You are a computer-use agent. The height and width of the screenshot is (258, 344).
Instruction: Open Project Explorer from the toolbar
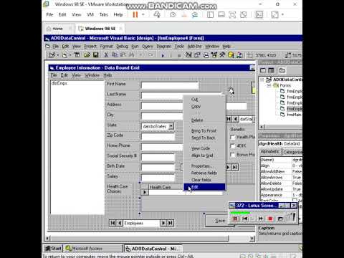tap(188, 55)
